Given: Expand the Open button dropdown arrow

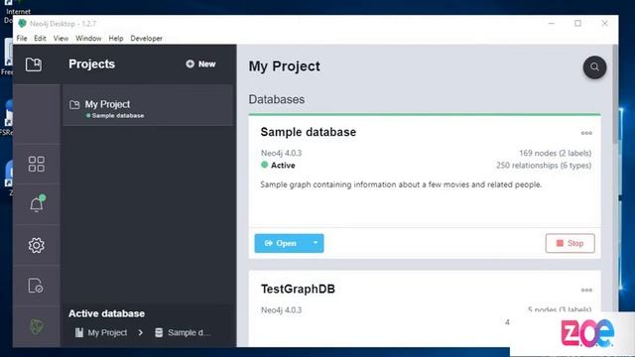Looking at the screenshot, I should pos(316,243).
